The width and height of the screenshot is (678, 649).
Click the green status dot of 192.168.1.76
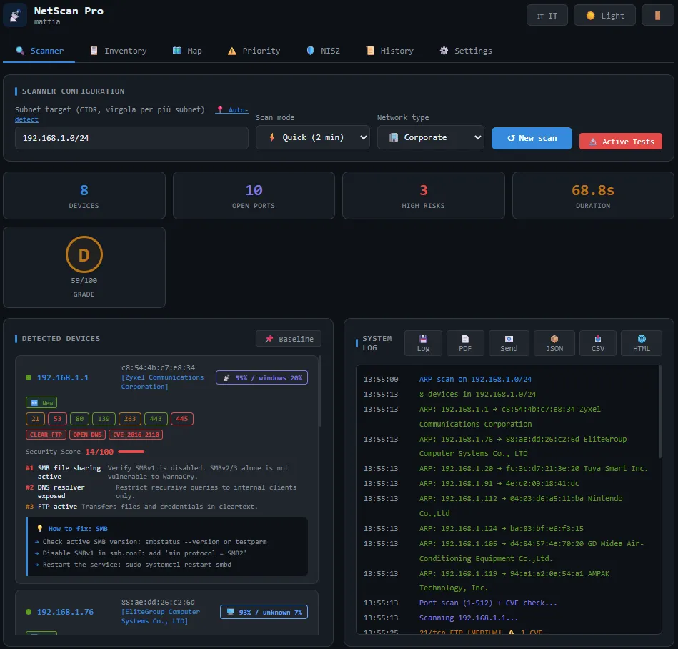(x=29, y=612)
